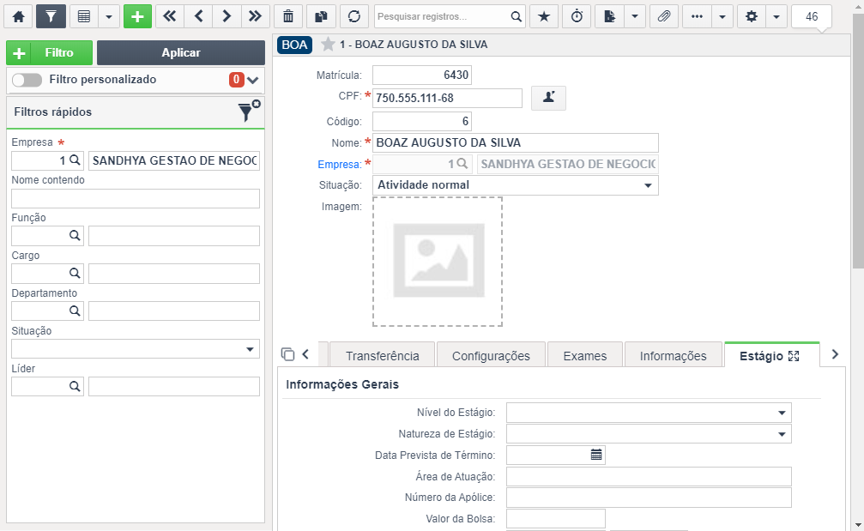Run search with magnifier in toolbar

[x=516, y=16]
